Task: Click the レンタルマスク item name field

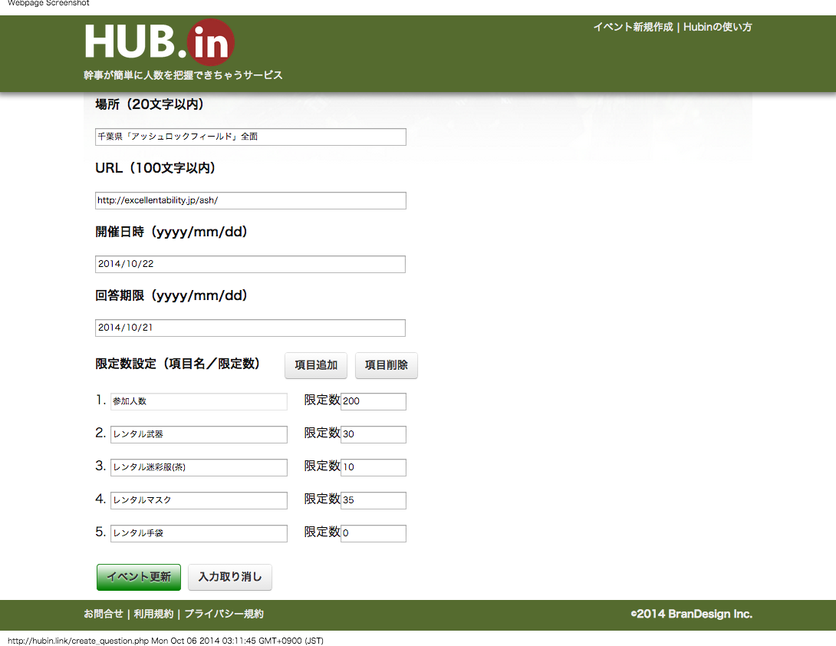Action: (x=199, y=500)
